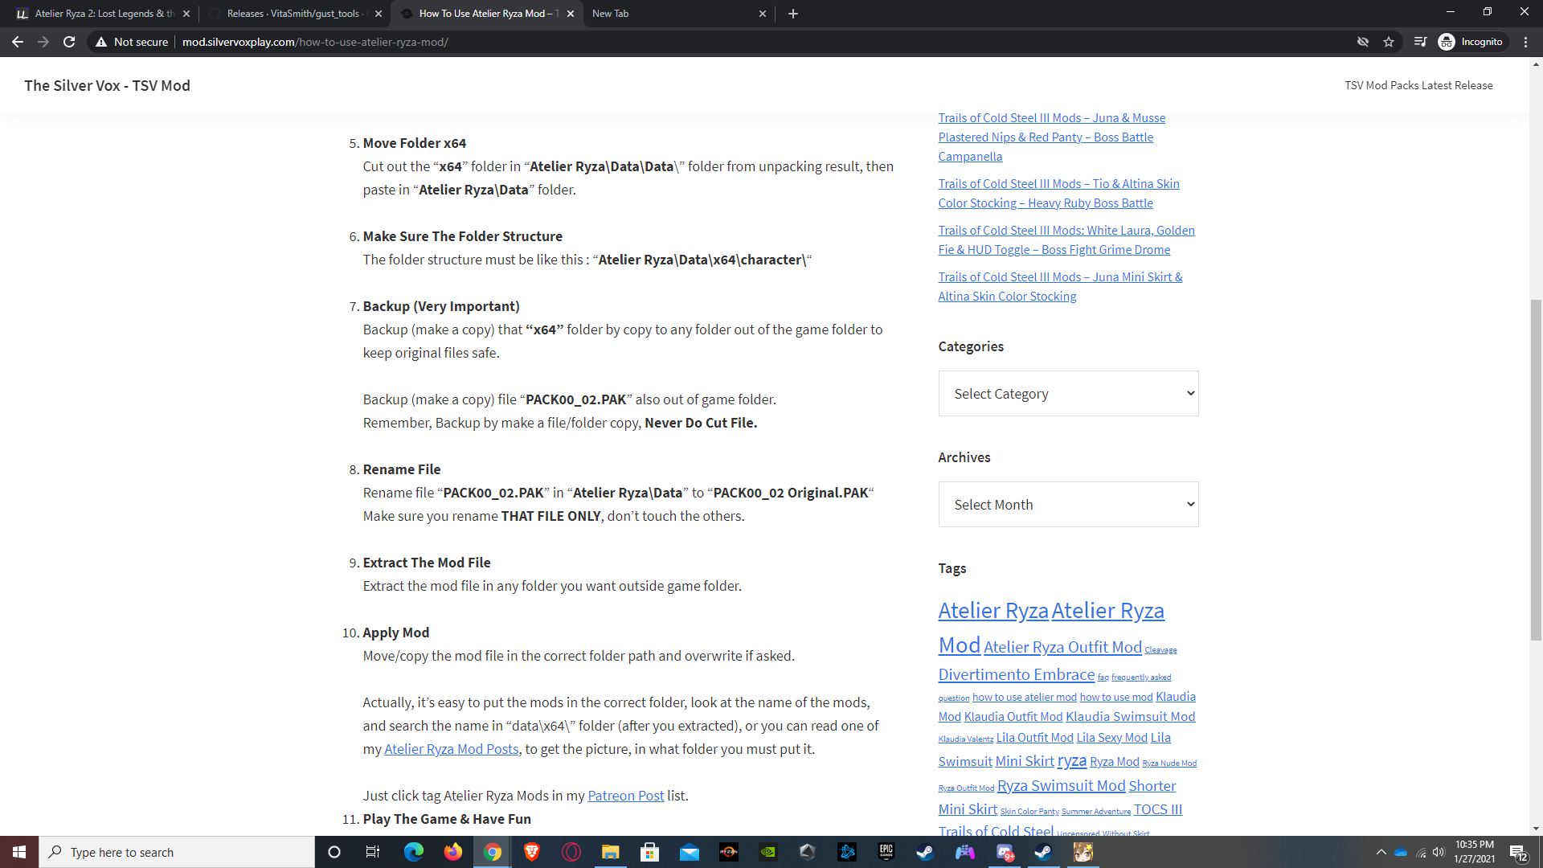Screen dimensions: 1543x868
Task: Launch Microsoft Edge from the taskbar
Action: click(x=413, y=852)
